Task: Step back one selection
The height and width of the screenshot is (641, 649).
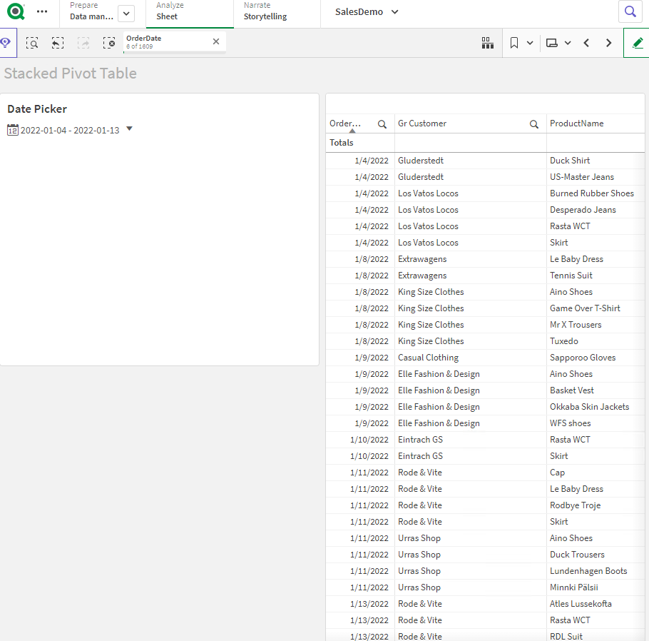Action: (x=58, y=43)
